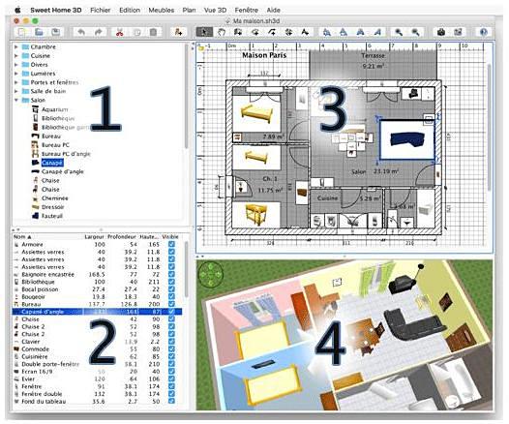Click the Open home folder icon
Screen dimensions: 509x424
click(x=40, y=32)
